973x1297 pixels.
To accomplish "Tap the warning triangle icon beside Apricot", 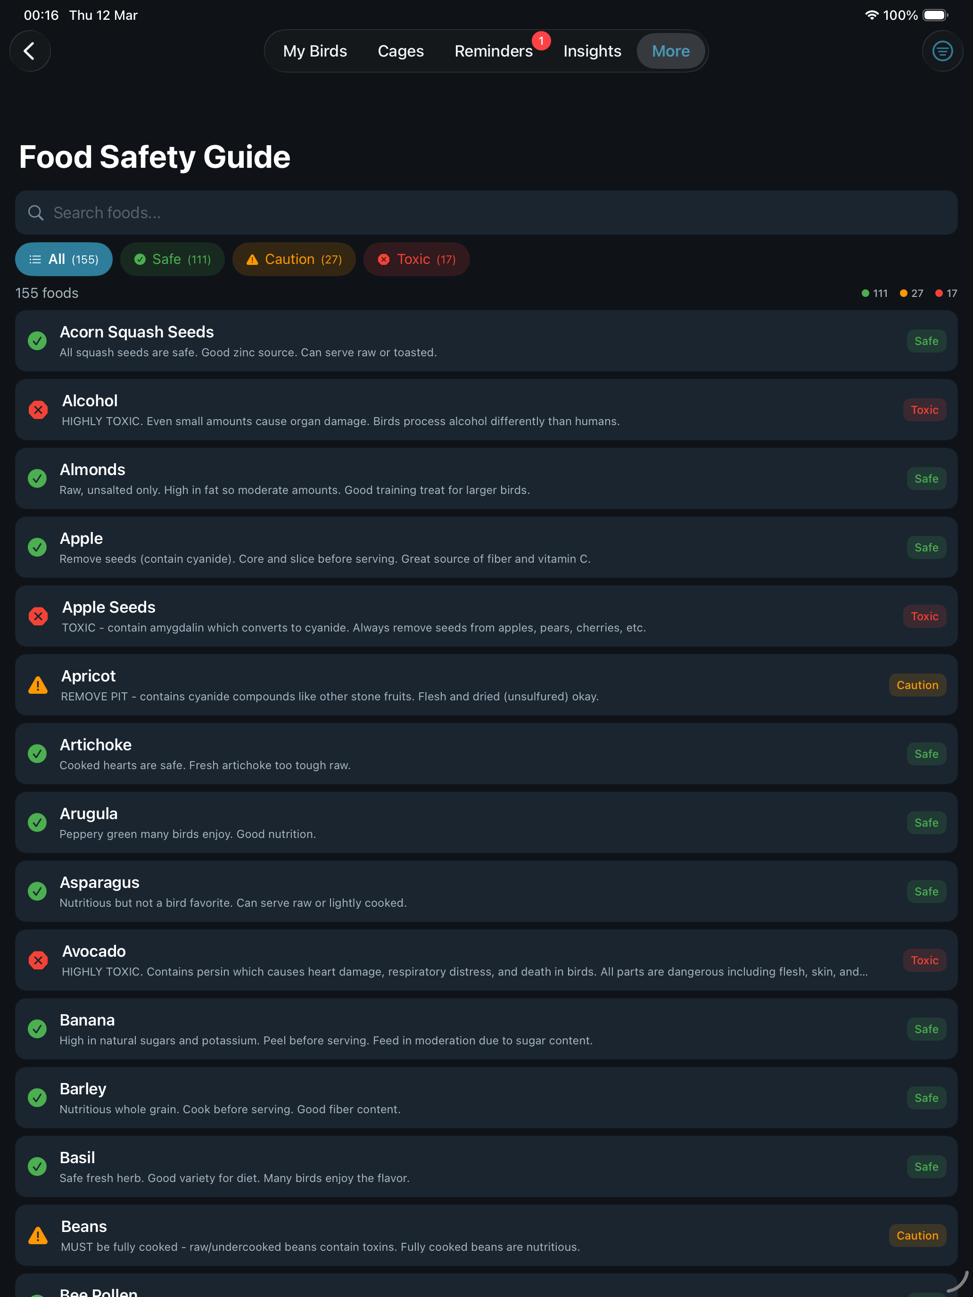I will point(38,685).
